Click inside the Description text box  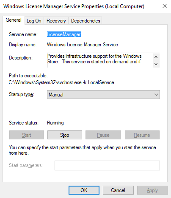tap(100, 60)
